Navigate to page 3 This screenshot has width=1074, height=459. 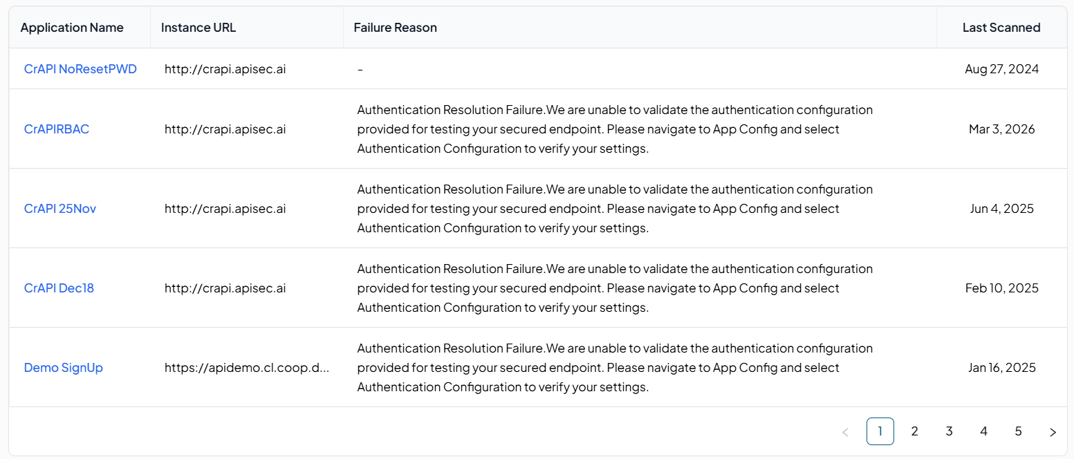949,431
